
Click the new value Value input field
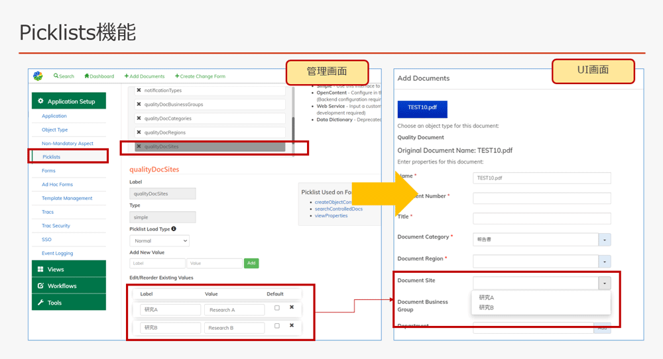coord(214,263)
